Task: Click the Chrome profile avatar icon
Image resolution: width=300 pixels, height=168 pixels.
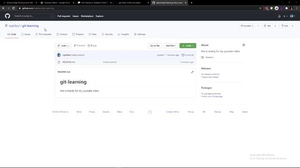Action: coord(292,8)
